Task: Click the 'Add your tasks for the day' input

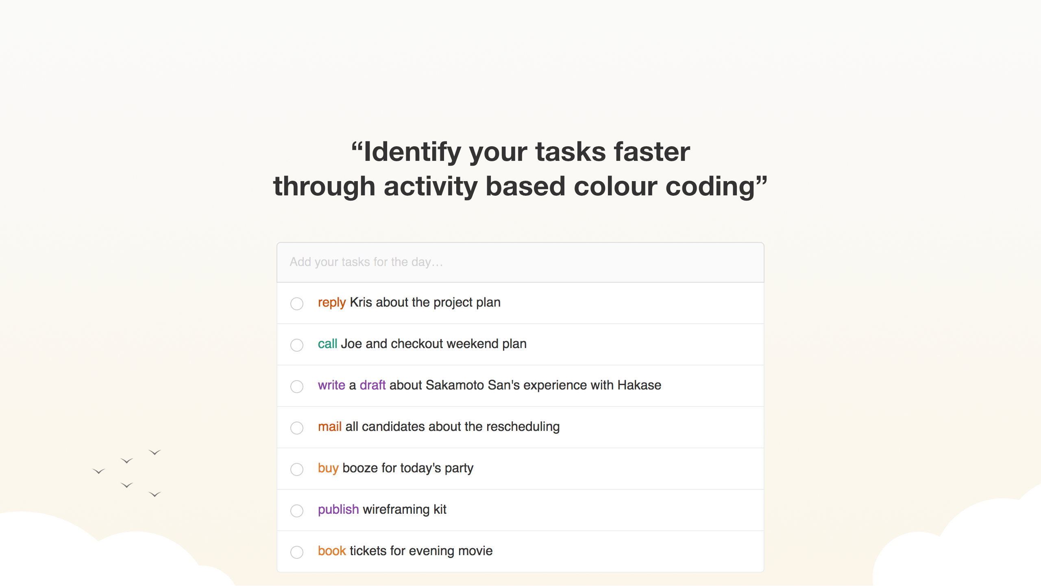Action: pos(520,262)
